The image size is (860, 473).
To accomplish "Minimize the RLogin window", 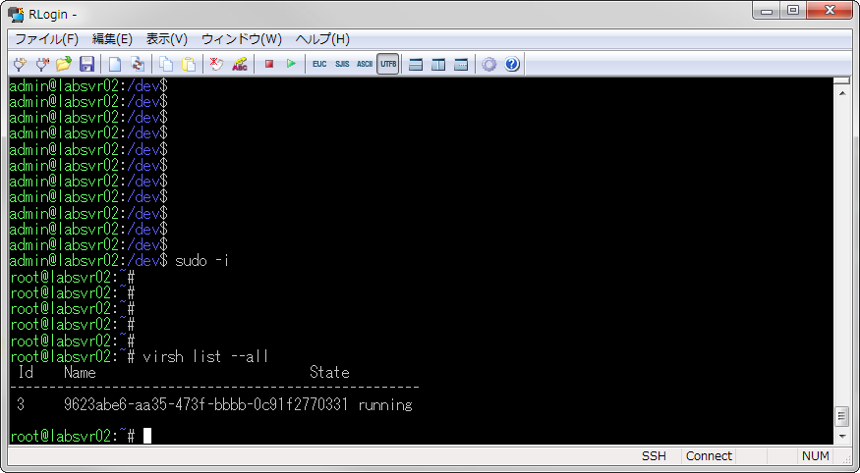I will tap(767, 10).
